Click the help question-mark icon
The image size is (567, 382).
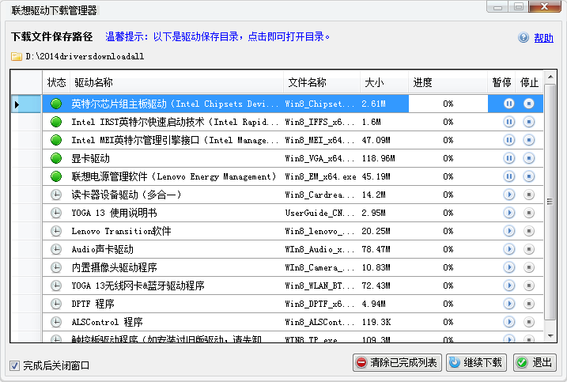524,37
